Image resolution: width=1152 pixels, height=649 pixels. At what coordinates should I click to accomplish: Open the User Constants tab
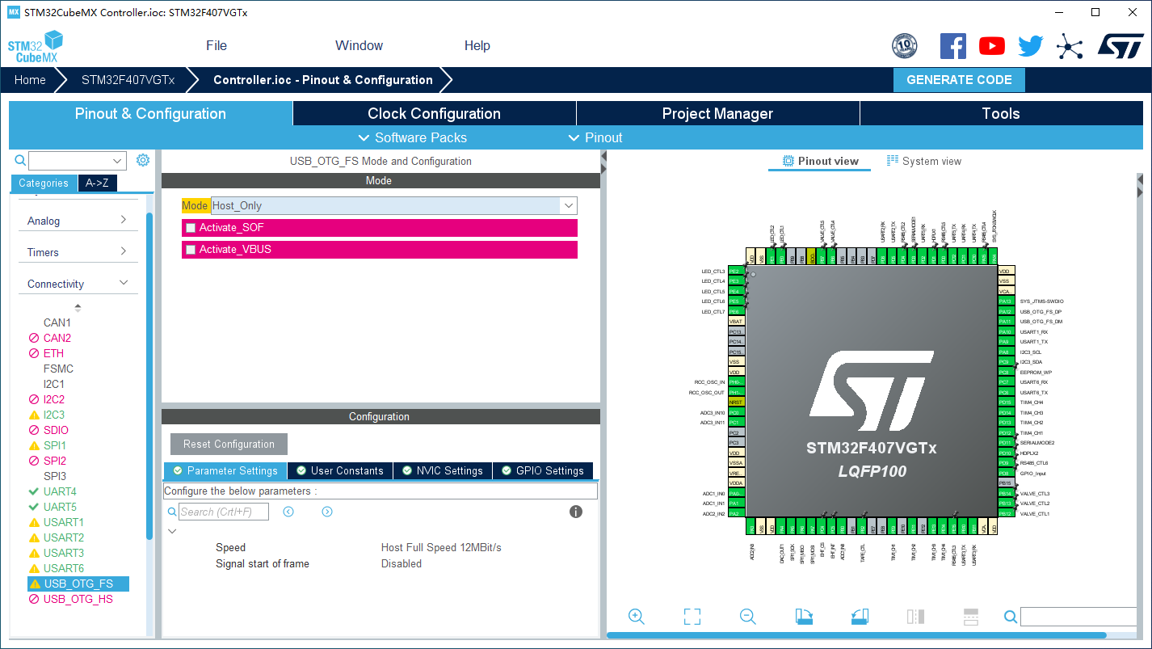(x=340, y=470)
